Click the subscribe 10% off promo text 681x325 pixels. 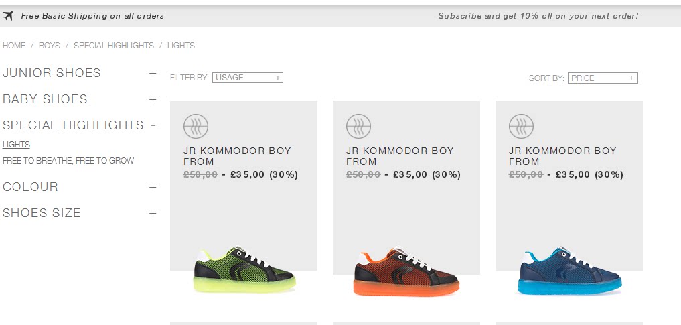[538, 16]
